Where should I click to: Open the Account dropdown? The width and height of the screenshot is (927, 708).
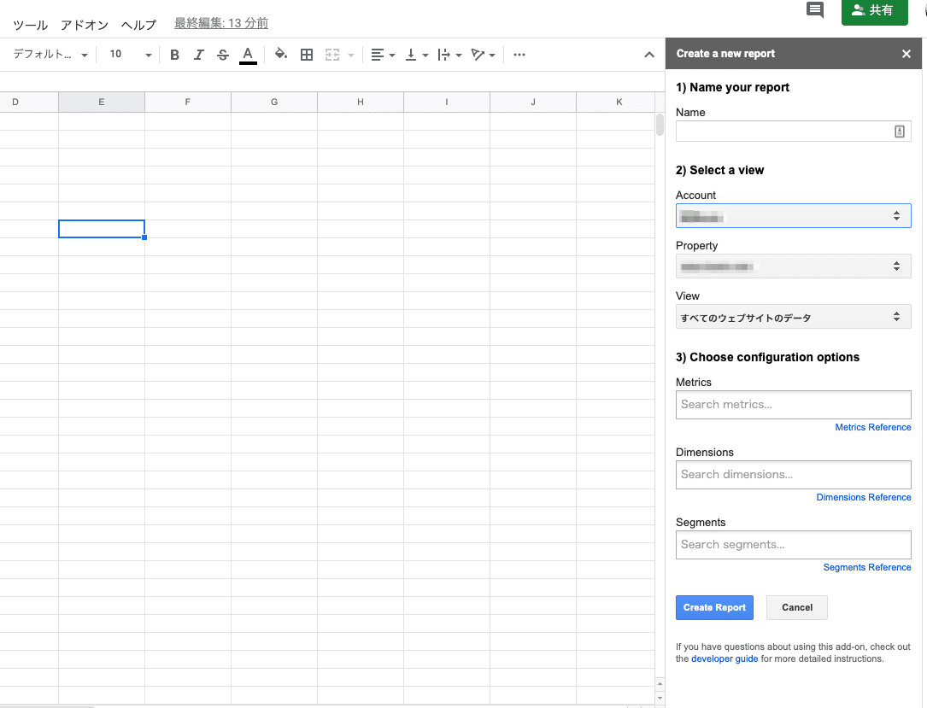(793, 216)
